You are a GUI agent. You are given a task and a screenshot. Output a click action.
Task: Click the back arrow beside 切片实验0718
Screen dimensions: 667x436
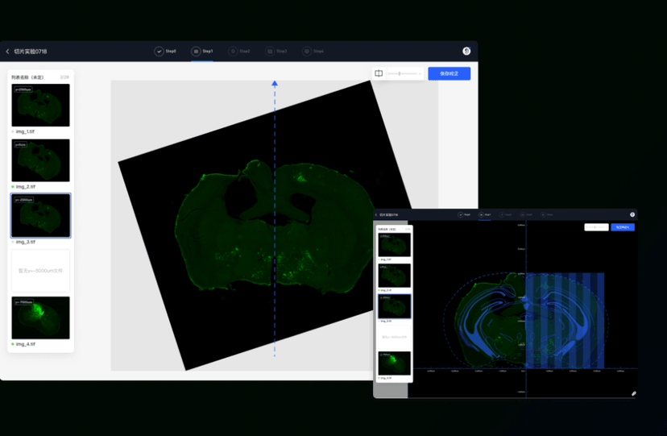[x=8, y=52]
